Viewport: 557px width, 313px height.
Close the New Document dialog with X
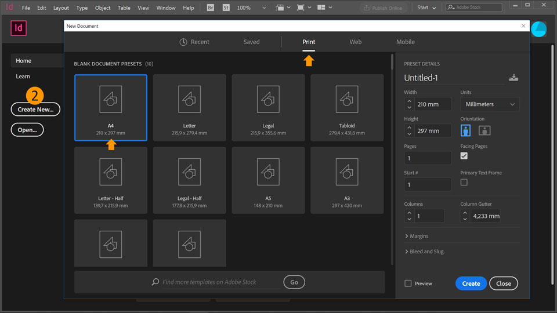523,26
